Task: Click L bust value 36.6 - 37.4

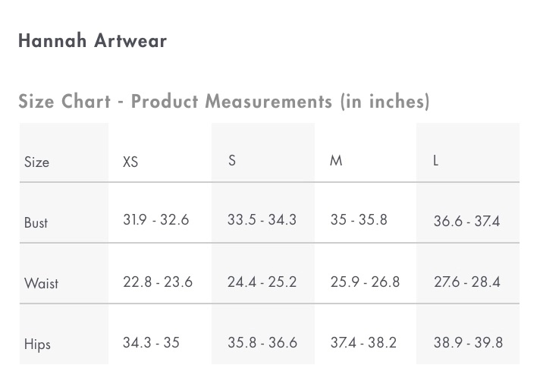Action: pyautogui.click(x=466, y=222)
